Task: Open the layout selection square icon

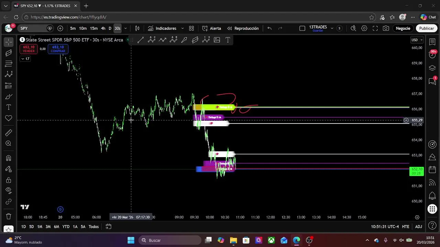Action: [302, 28]
